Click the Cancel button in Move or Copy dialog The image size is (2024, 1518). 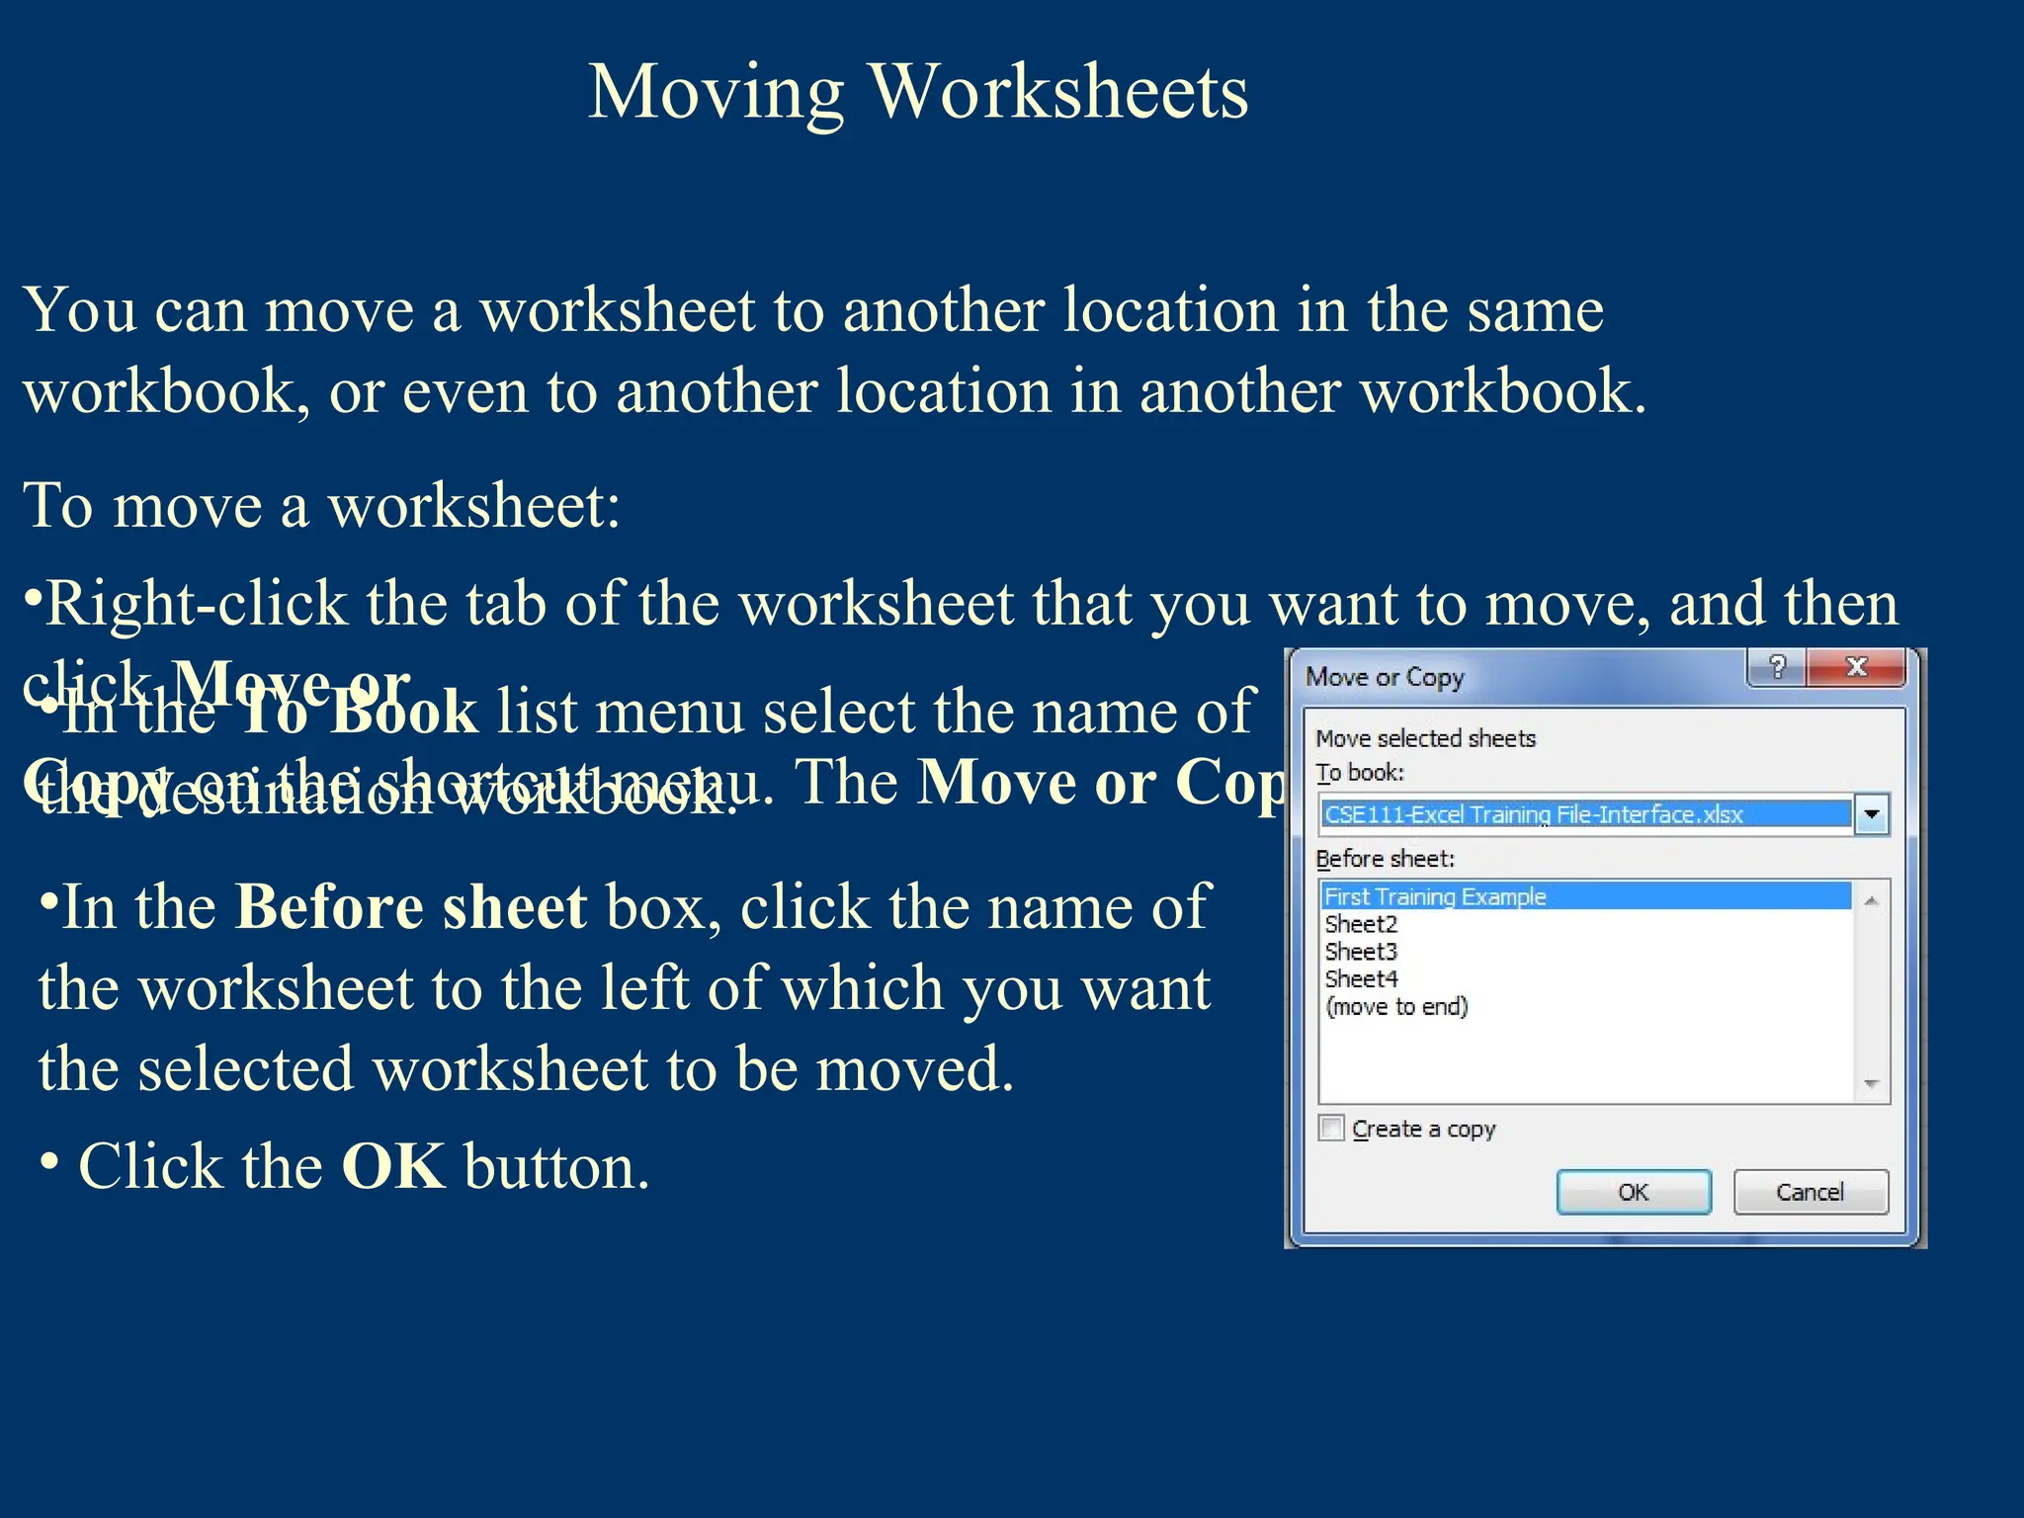coord(1810,1192)
